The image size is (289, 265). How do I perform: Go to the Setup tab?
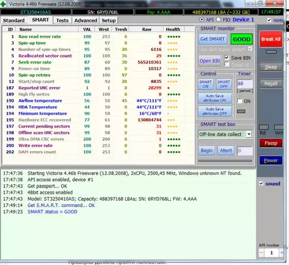(x=109, y=20)
